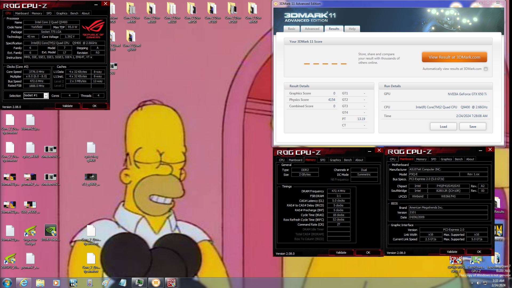Open the Core 2 Duo e7300 folder
This screenshot has height=288, width=512.
[x=213, y=13]
